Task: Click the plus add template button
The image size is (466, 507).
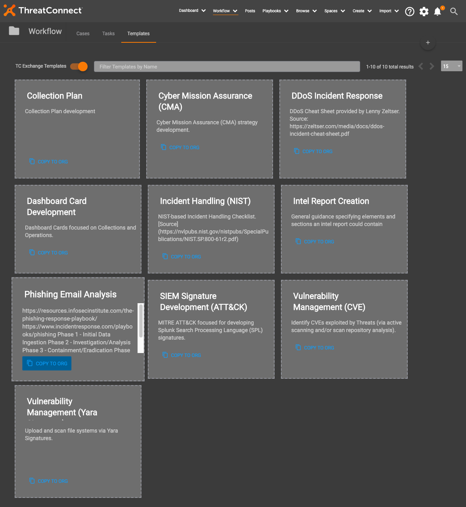Action: 428,42
